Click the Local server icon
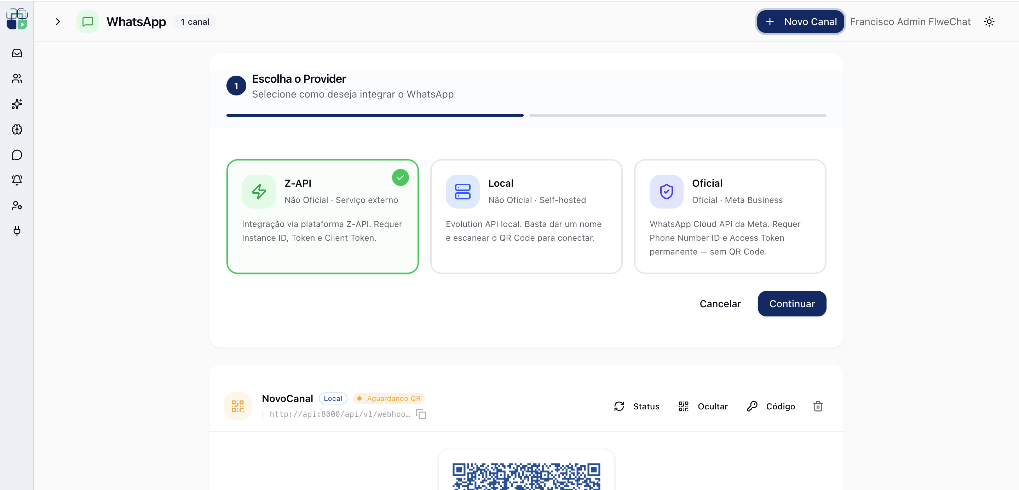Image resolution: width=1019 pixels, height=490 pixels. pyautogui.click(x=462, y=191)
